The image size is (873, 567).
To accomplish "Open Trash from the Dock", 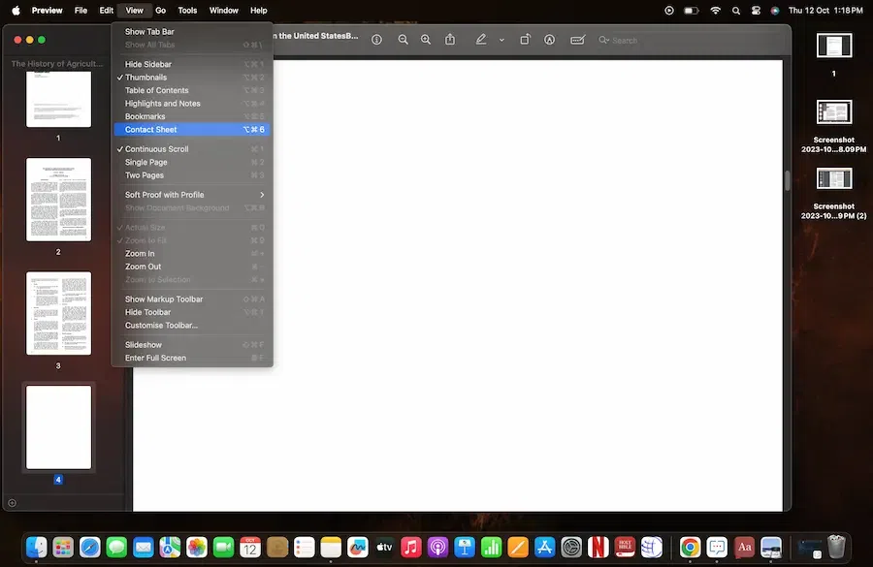I will 836,548.
